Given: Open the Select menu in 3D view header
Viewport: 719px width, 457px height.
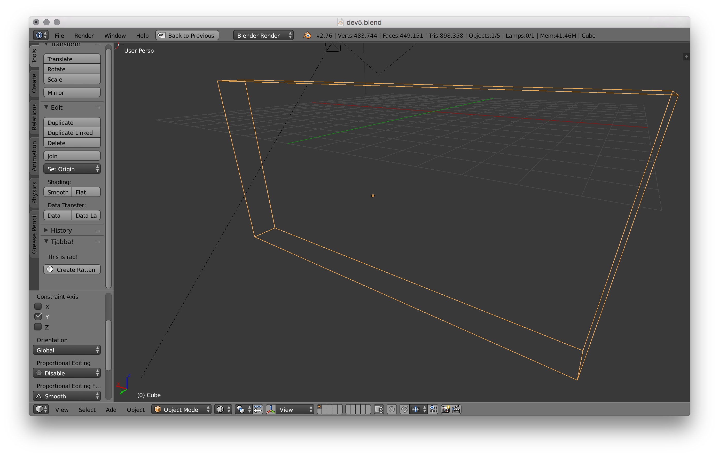Looking at the screenshot, I should pyautogui.click(x=87, y=409).
